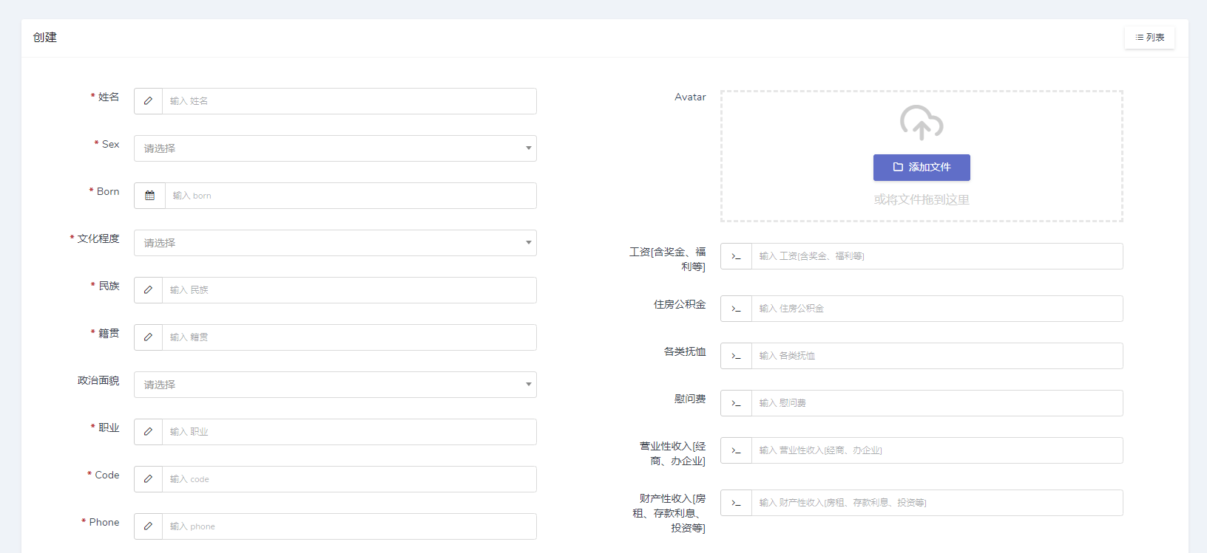Image resolution: width=1207 pixels, height=553 pixels.
Task: Click the pencil icon beside Code field
Action: (x=148, y=479)
